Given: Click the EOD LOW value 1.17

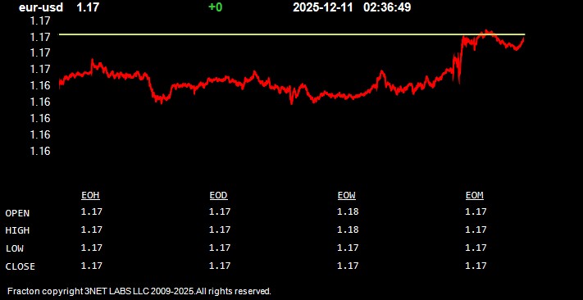Looking at the screenshot, I should [x=220, y=248].
